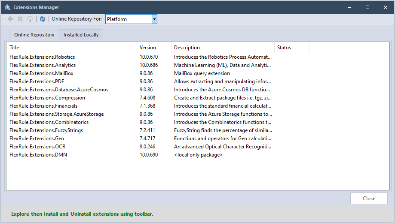The height and width of the screenshot is (223, 395).
Task: Maximize the Extensions Manager window
Action: (367, 7)
